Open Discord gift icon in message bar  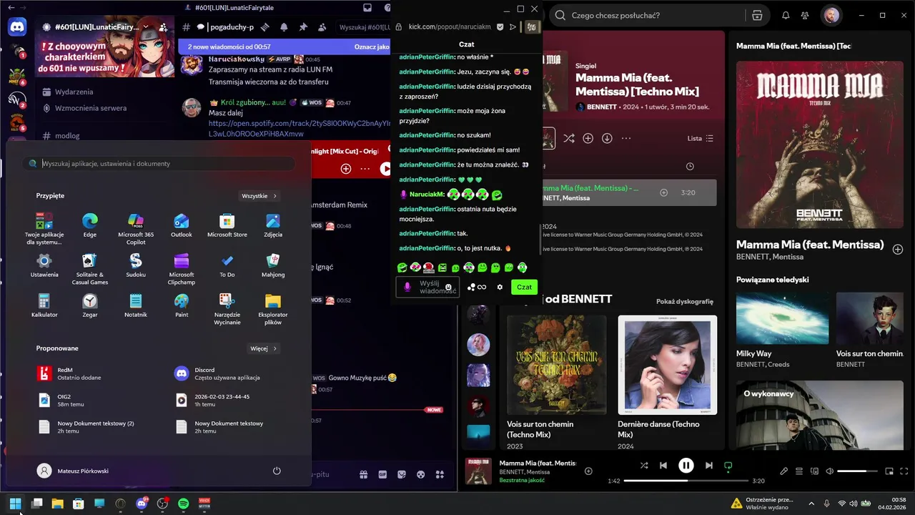364,474
